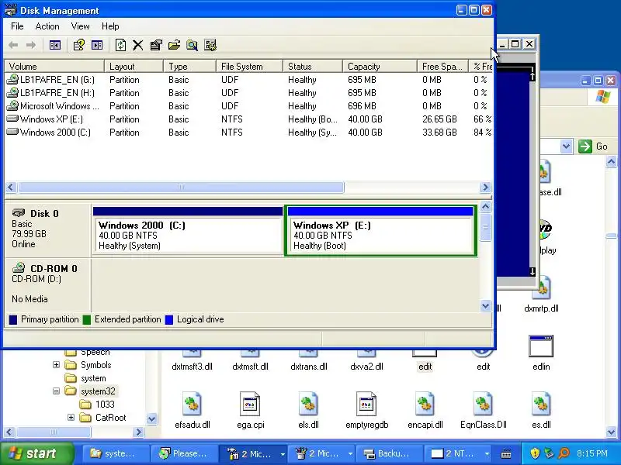Sort by the File System column header

click(249, 67)
